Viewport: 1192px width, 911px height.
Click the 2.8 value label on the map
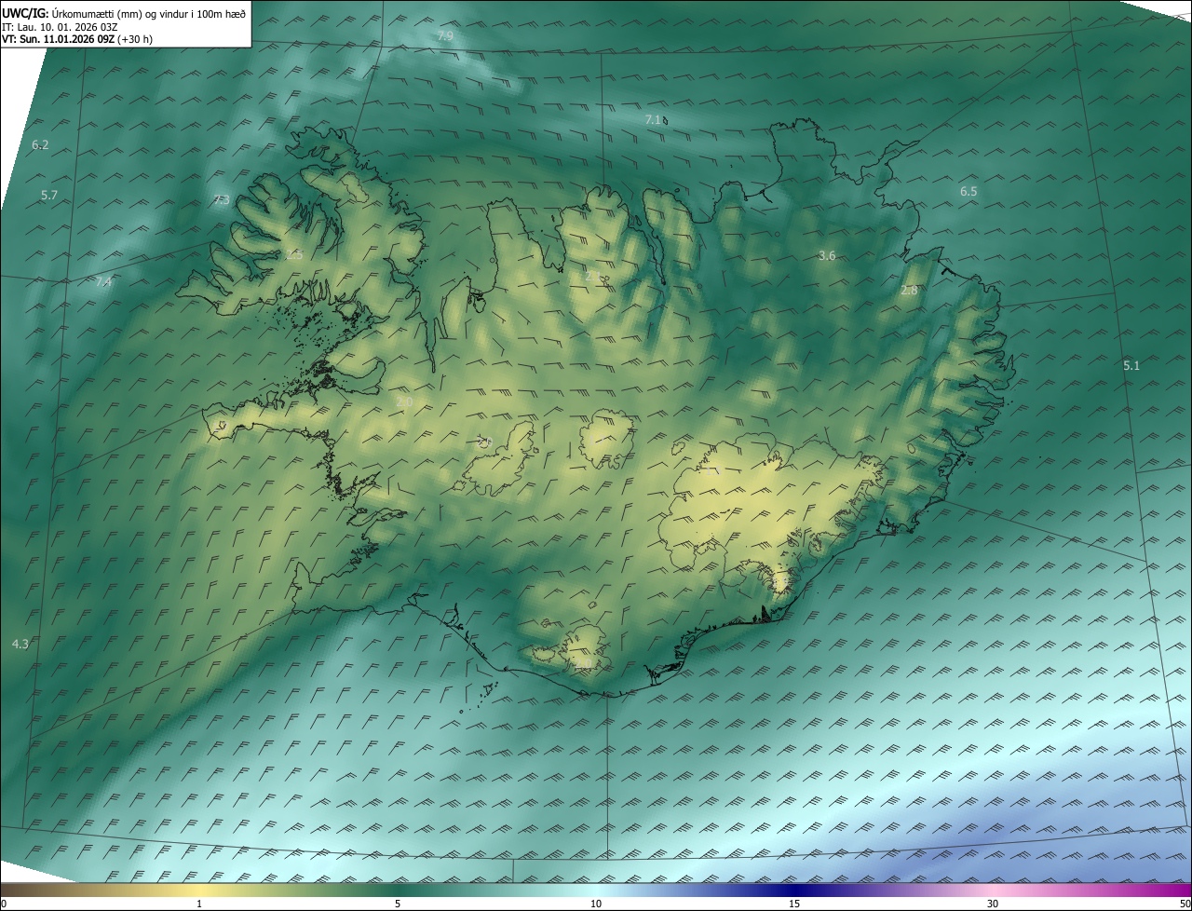tap(909, 290)
